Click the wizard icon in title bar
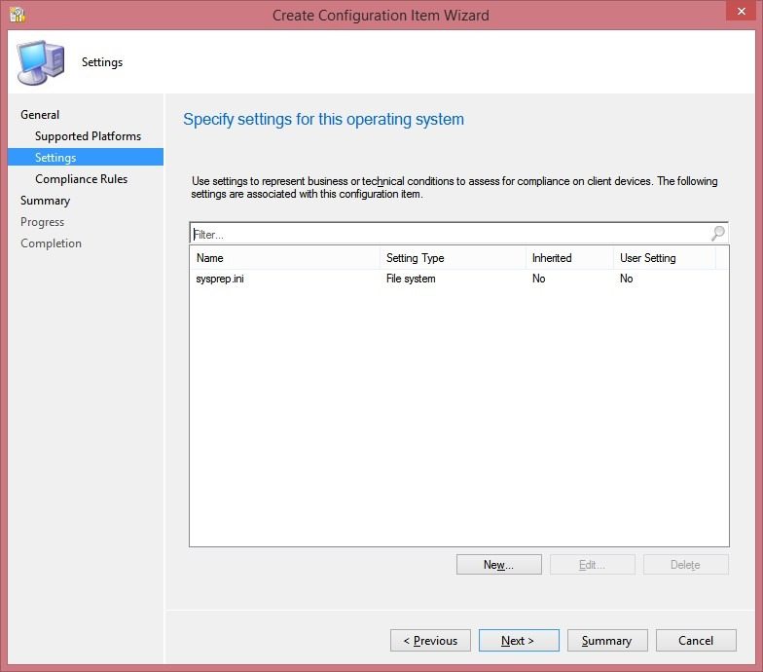This screenshot has width=763, height=672. tap(18, 15)
